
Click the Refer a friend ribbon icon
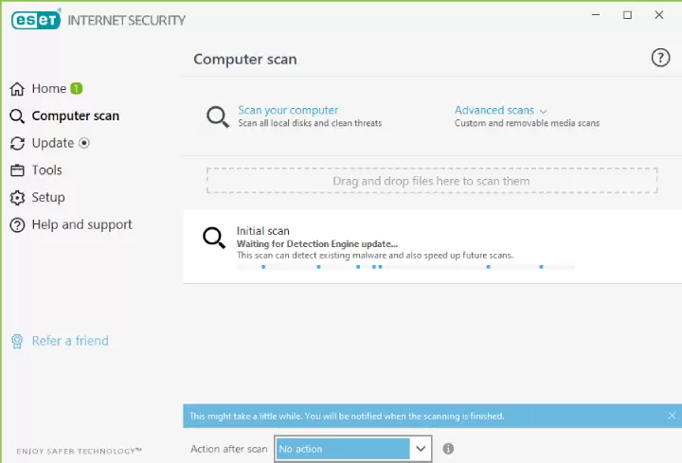coord(17,341)
